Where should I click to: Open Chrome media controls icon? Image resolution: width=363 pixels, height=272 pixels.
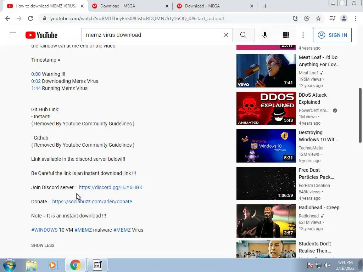[x=332, y=18]
